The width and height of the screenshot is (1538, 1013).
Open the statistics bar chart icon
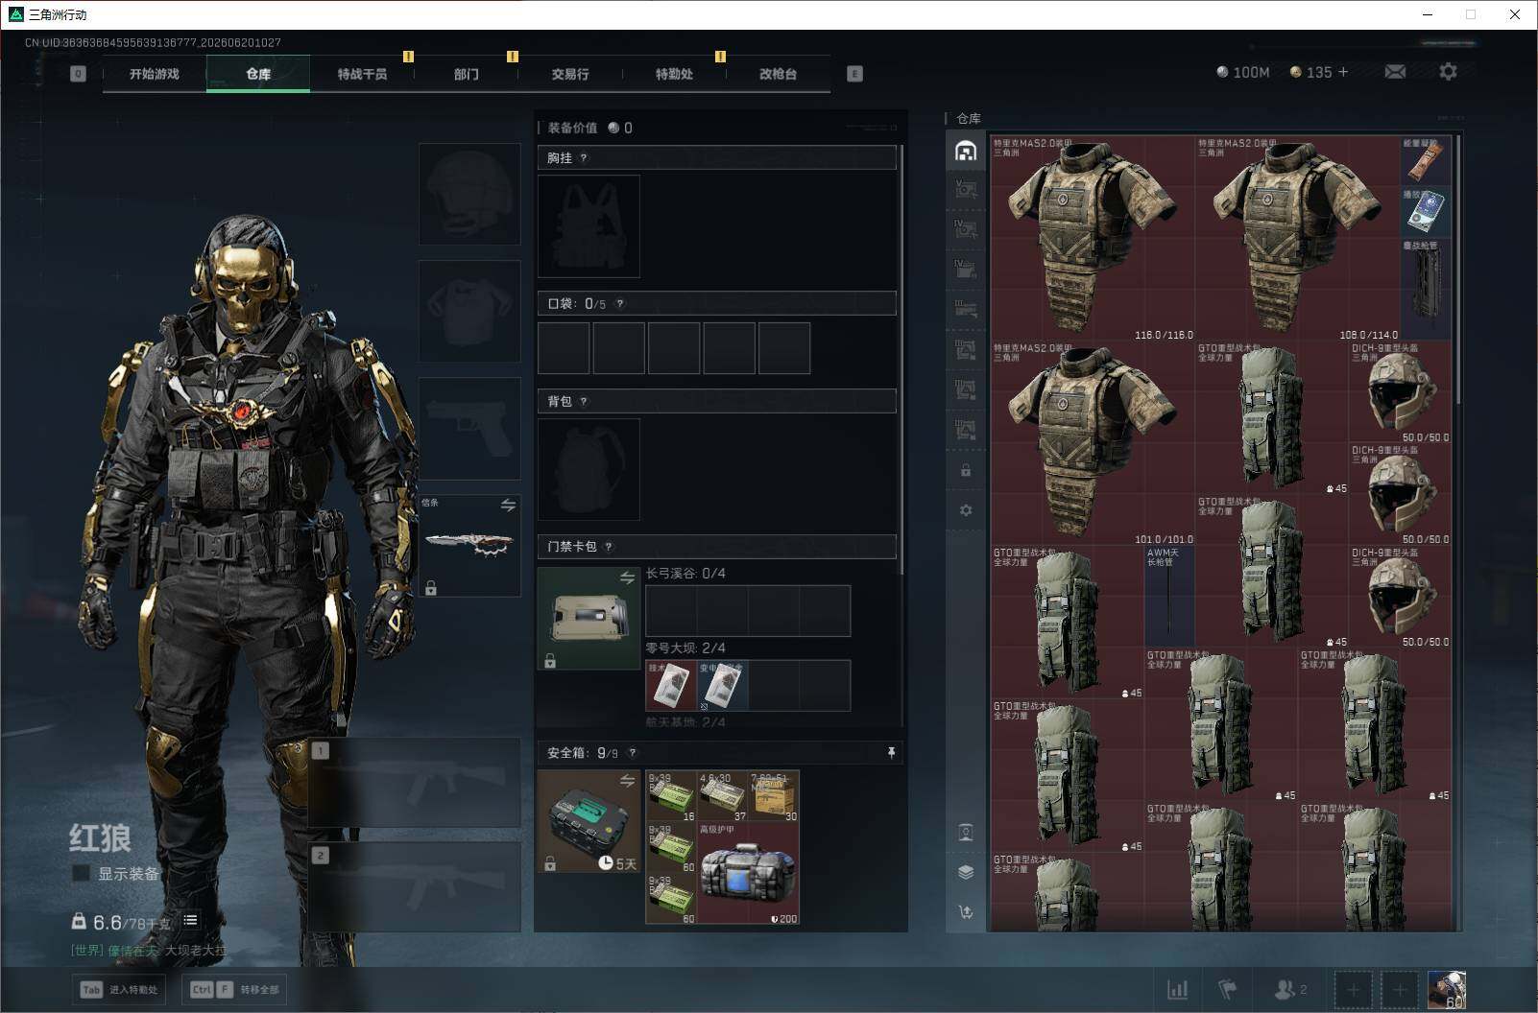(x=1177, y=989)
